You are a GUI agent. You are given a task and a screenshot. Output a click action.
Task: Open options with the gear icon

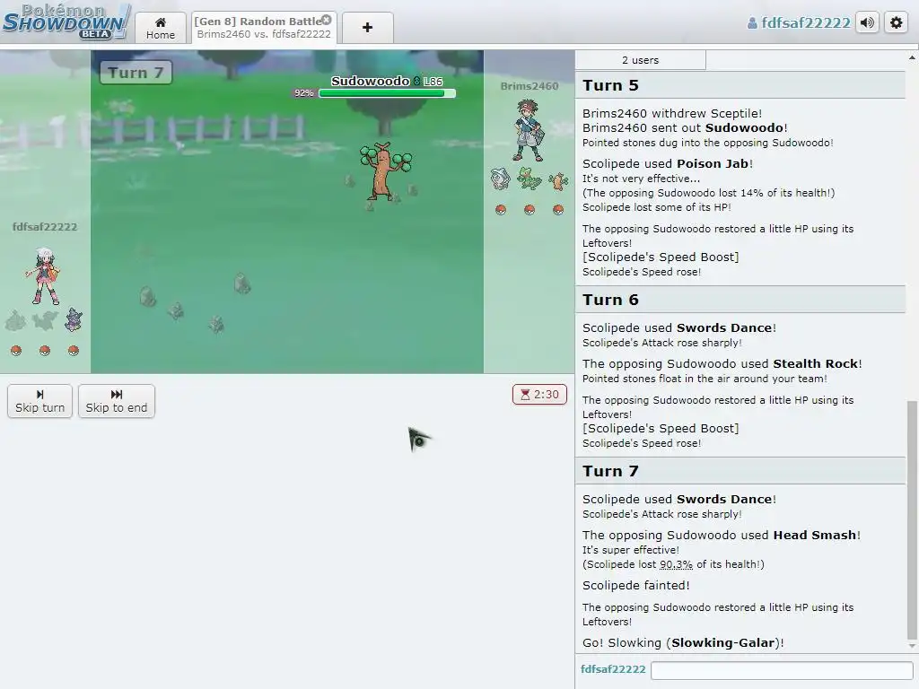pos(897,22)
